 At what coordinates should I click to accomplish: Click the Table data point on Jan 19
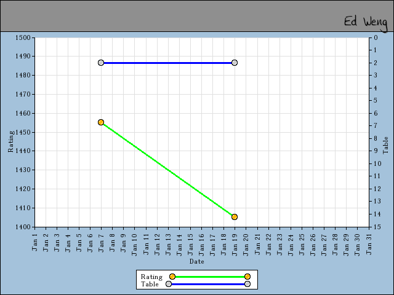(x=235, y=63)
